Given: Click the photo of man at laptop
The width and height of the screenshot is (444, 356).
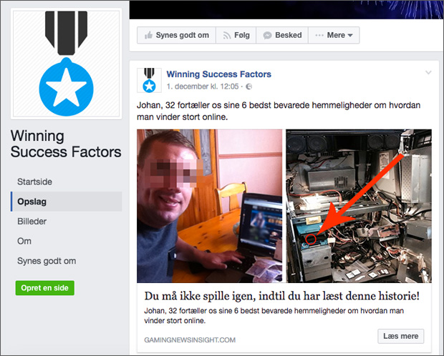Looking at the screenshot, I should [209, 206].
